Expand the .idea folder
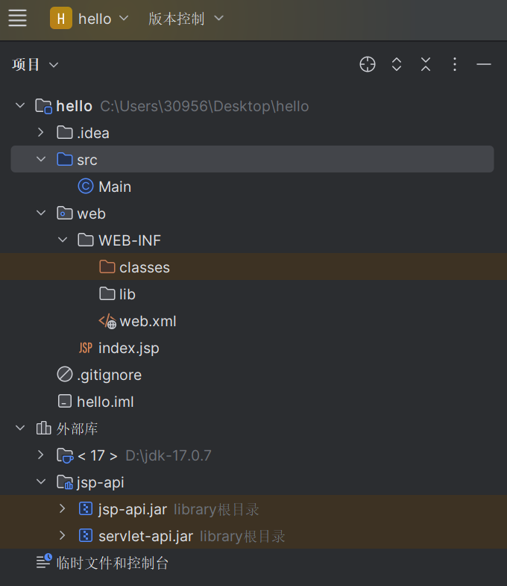 click(x=41, y=133)
